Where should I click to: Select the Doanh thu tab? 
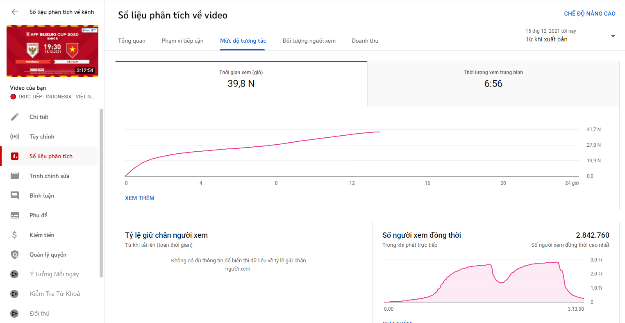coord(365,41)
